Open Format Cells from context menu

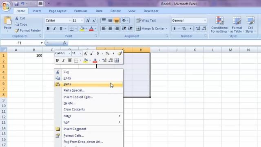tap(89, 136)
